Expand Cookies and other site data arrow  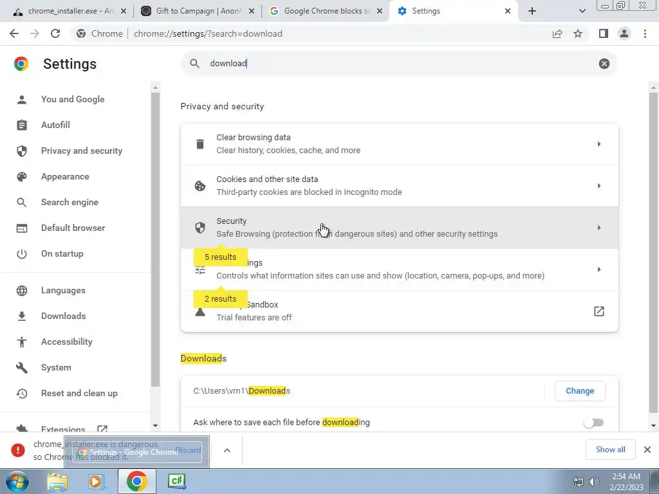(599, 186)
